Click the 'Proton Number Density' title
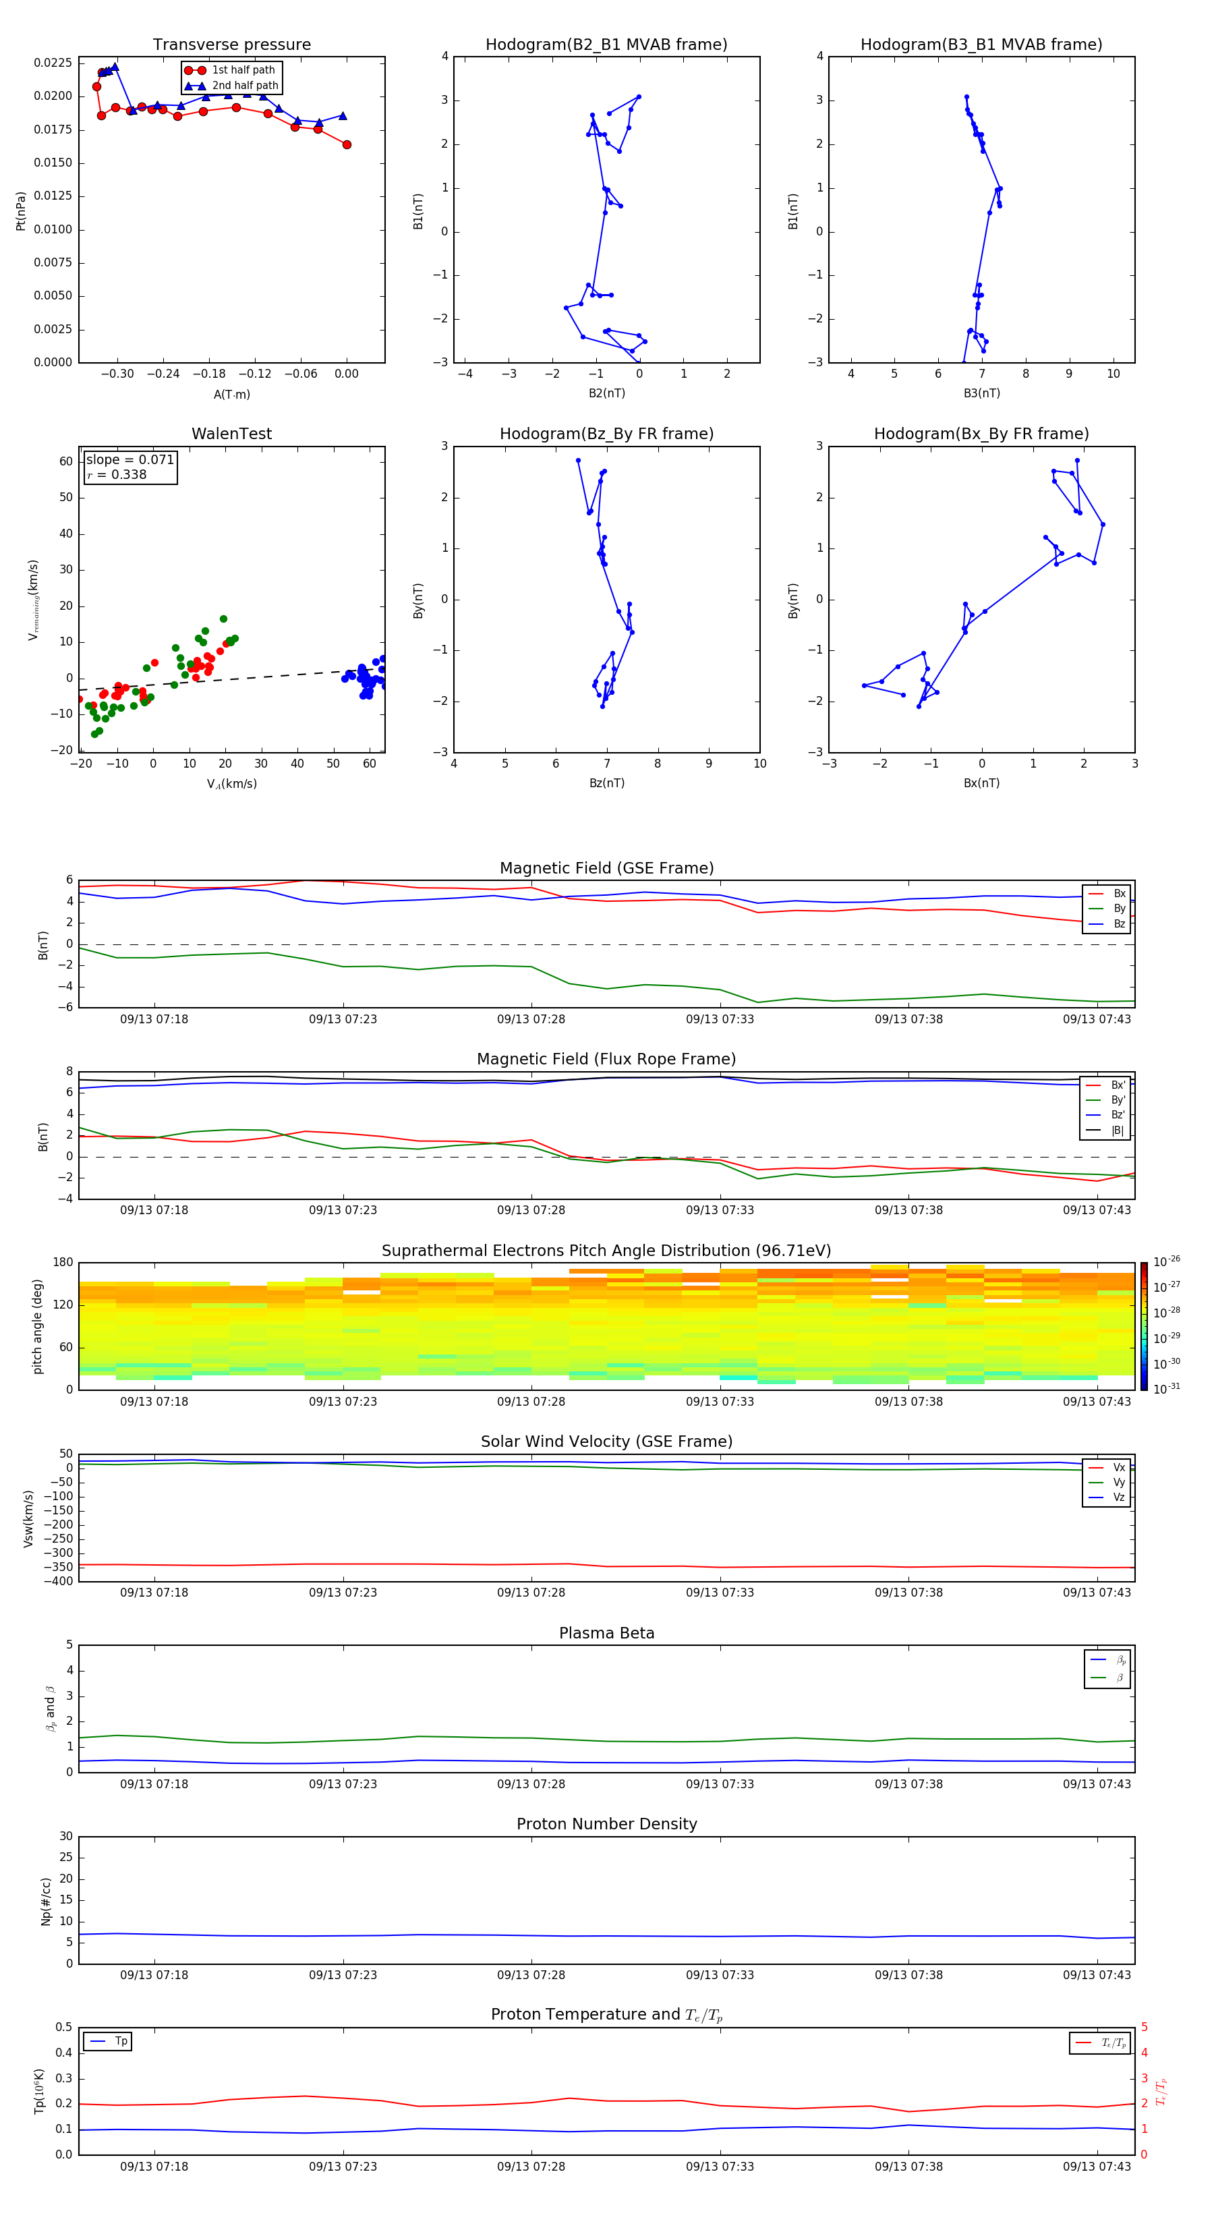The height and width of the screenshot is (2226, 1214). (606, 1824)
